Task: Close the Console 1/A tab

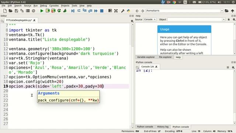Action: [156, 66]
